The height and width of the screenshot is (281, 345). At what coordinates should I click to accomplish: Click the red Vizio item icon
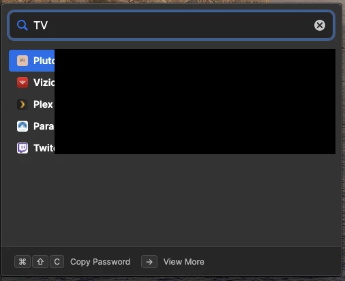pos(22,83)
